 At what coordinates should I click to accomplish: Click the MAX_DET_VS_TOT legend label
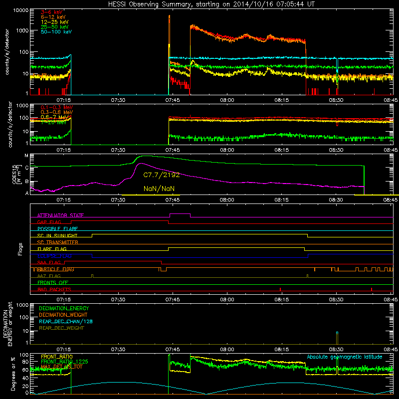click(x=61, y=367)
